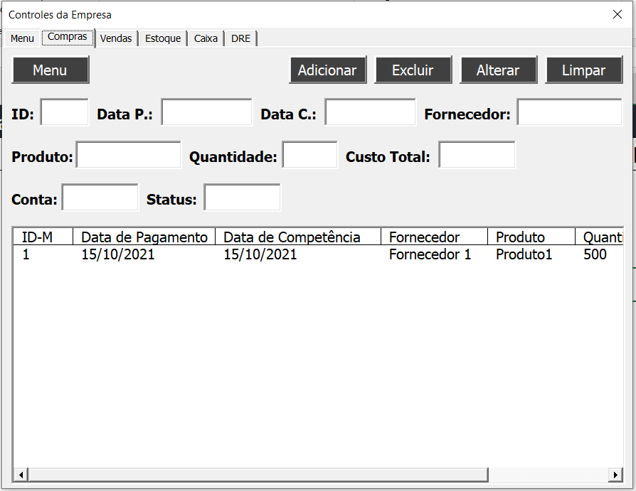This screenshot has height=491, width=636.
Task: Select the Produto column header in list
Action: click(531, 237)
